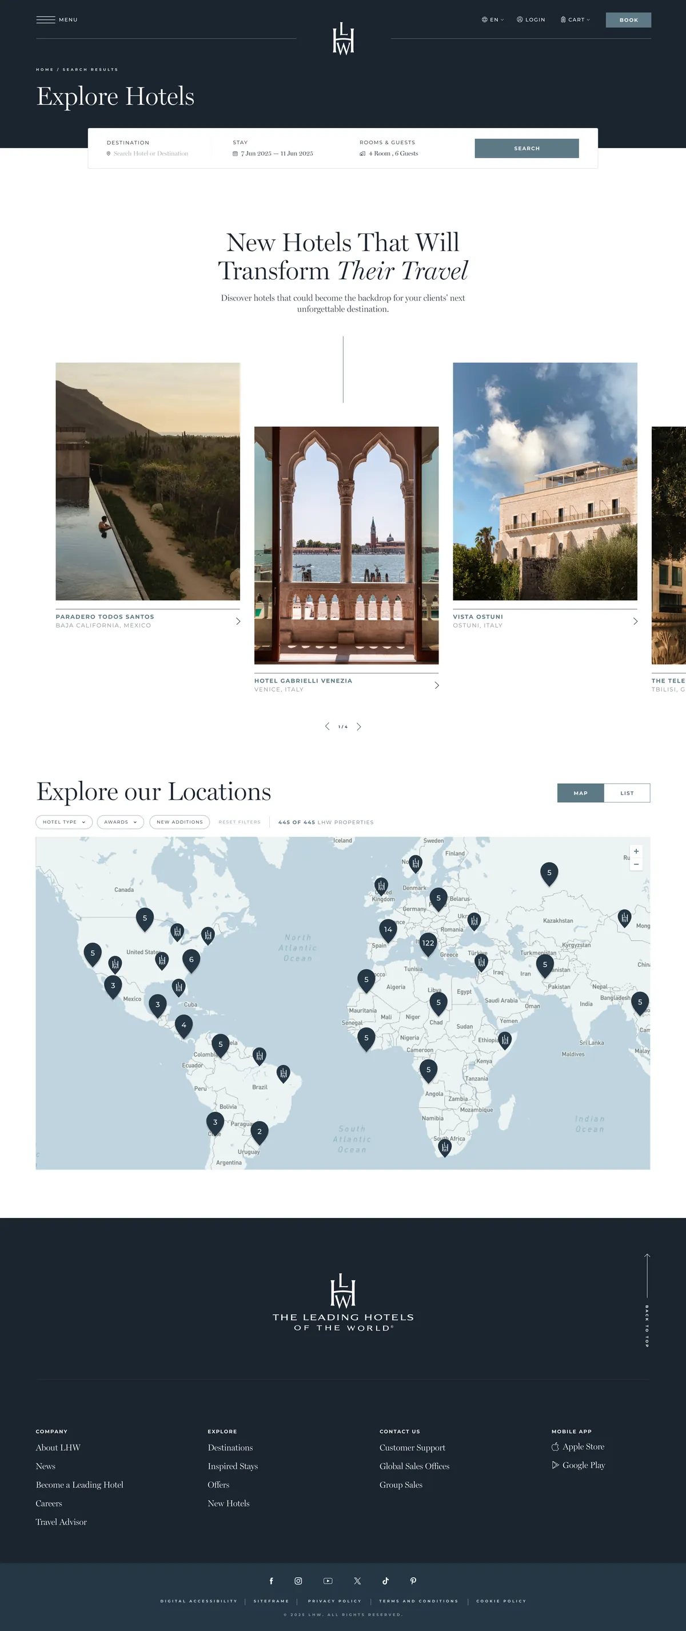Open the YouTube social icon
Screen dimensions: 686x1631
point(328,1581)
